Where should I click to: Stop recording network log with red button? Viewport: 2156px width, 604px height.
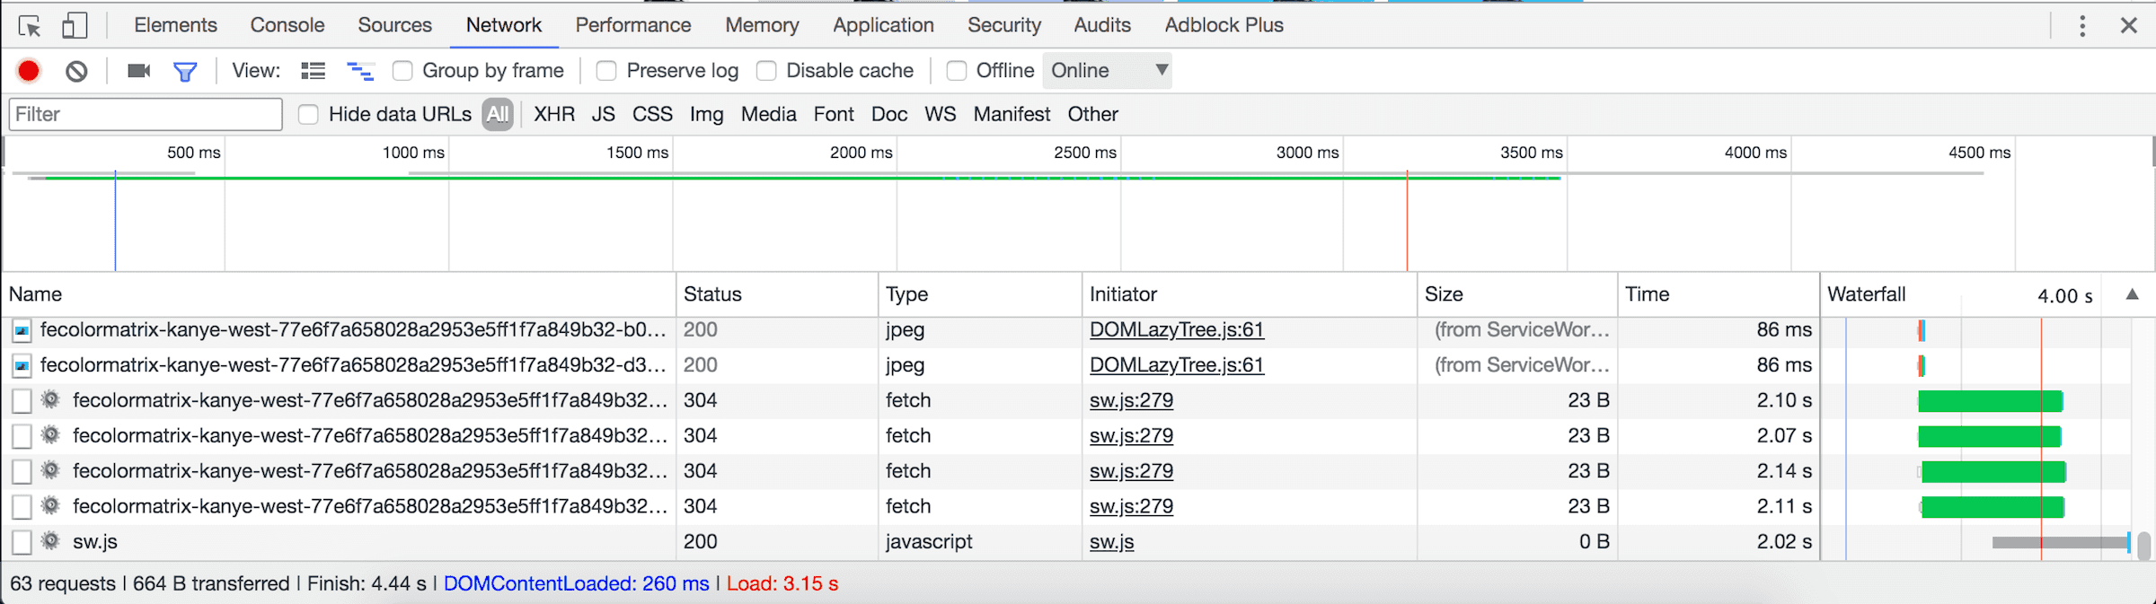tap(29, 71)
